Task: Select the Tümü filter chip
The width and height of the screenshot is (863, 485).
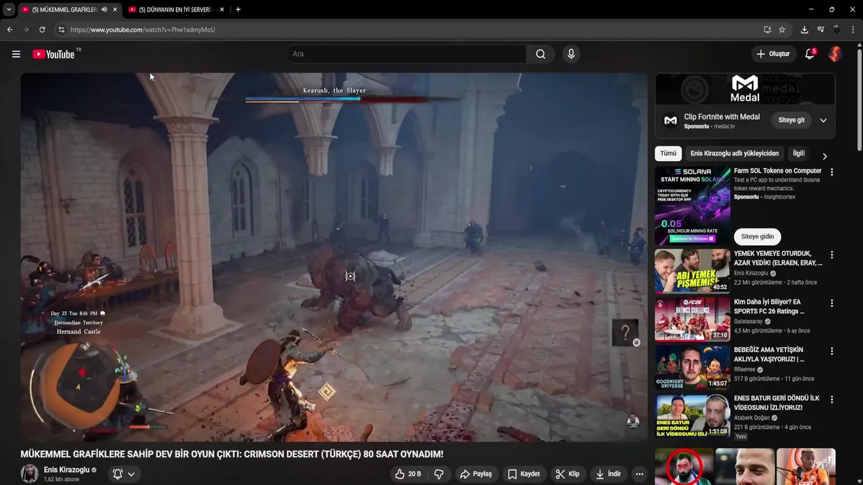Action: click(x=668, y=154)
